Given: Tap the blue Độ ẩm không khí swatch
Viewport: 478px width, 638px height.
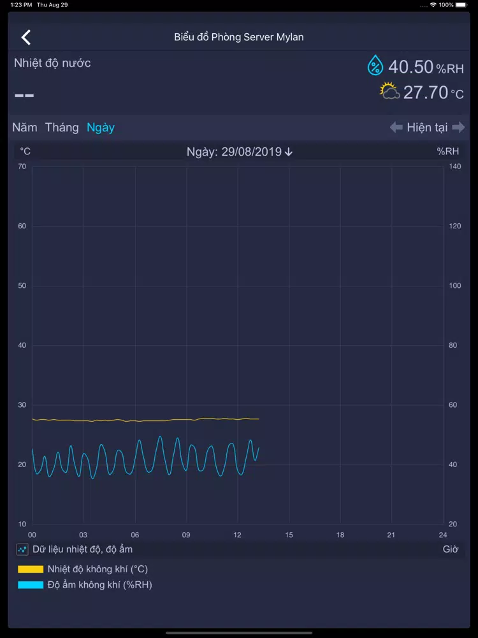Looking at the screenshot, I should 31,585.
